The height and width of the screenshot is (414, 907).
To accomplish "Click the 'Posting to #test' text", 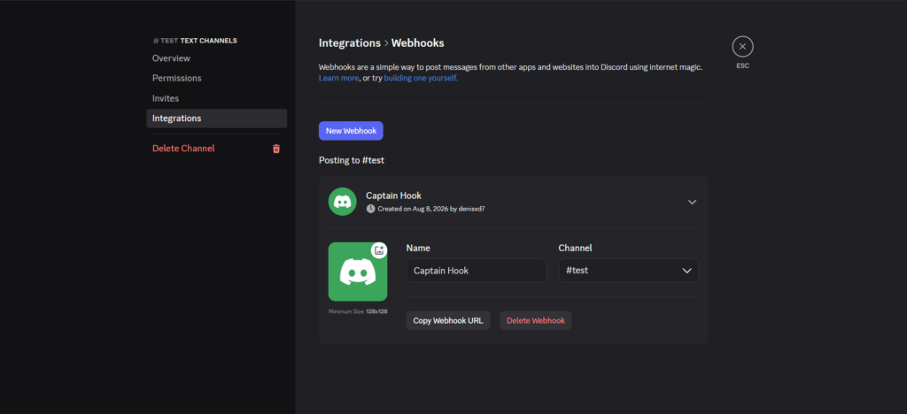I will coord(352,160).
